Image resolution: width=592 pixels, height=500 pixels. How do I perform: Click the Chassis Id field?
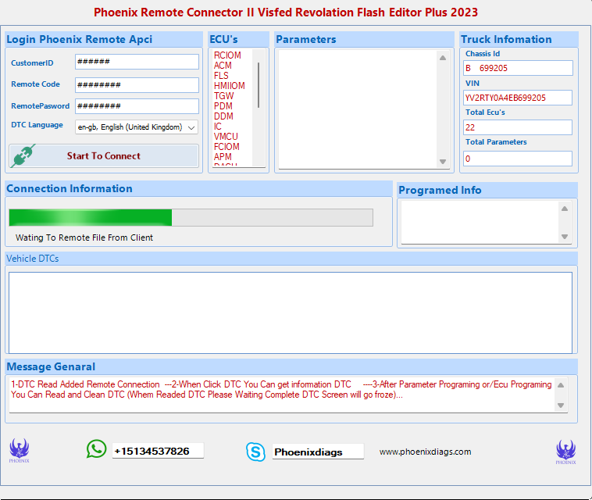tap(518, 68)
